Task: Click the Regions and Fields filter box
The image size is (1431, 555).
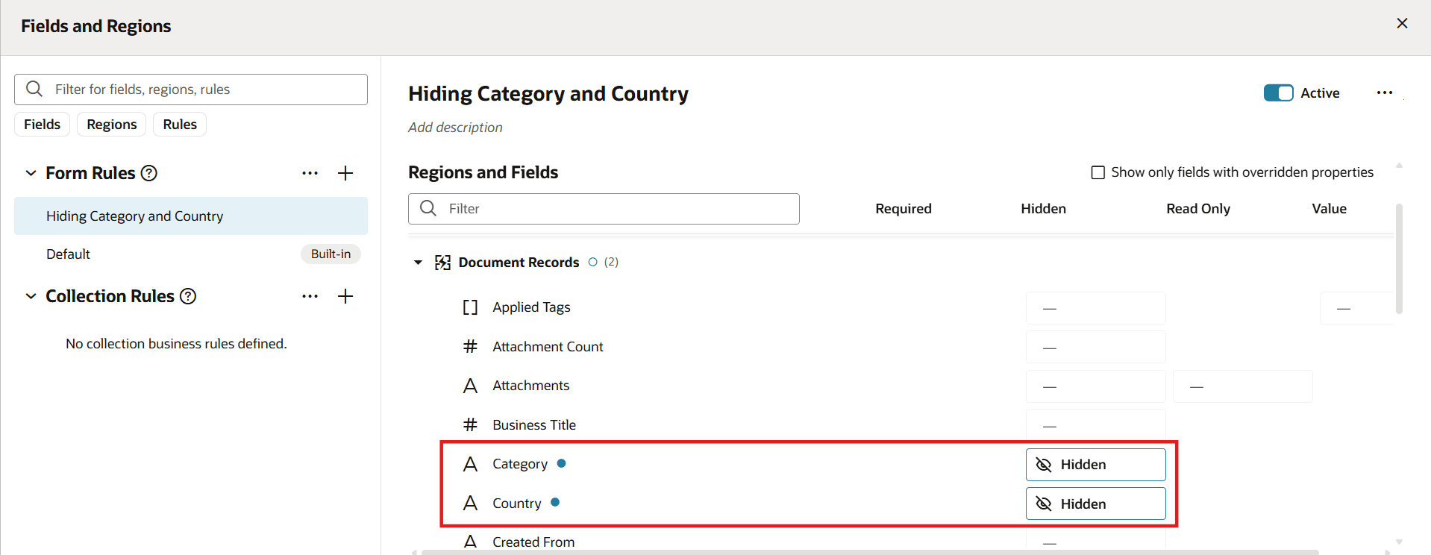Action: [x=612, y=209]
